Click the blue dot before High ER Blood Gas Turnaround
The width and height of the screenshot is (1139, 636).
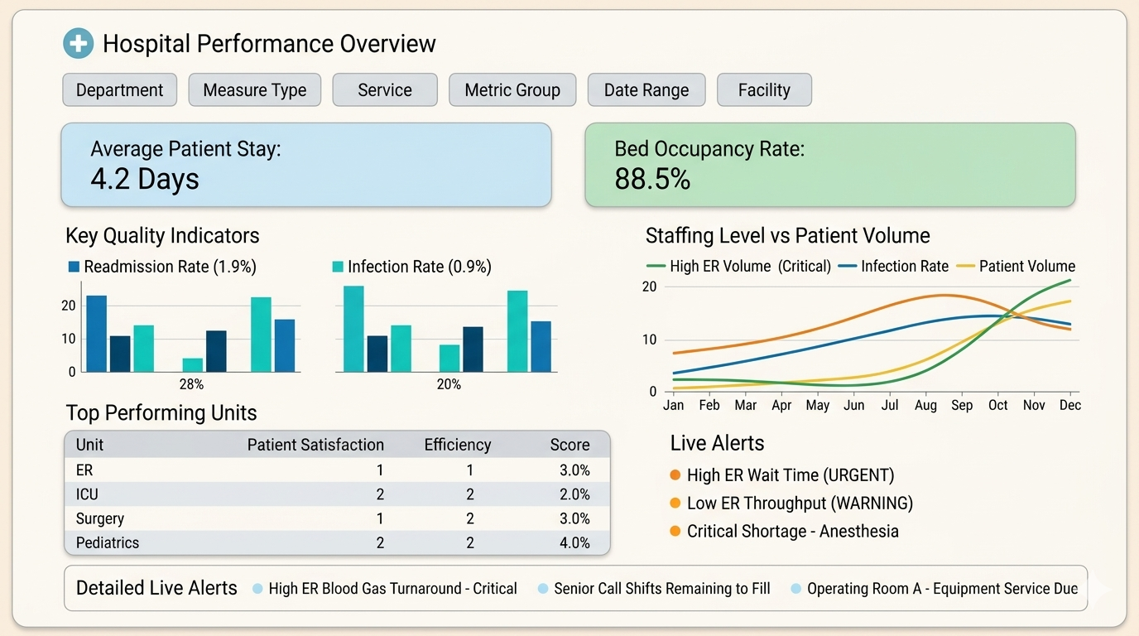click(257, 589)
